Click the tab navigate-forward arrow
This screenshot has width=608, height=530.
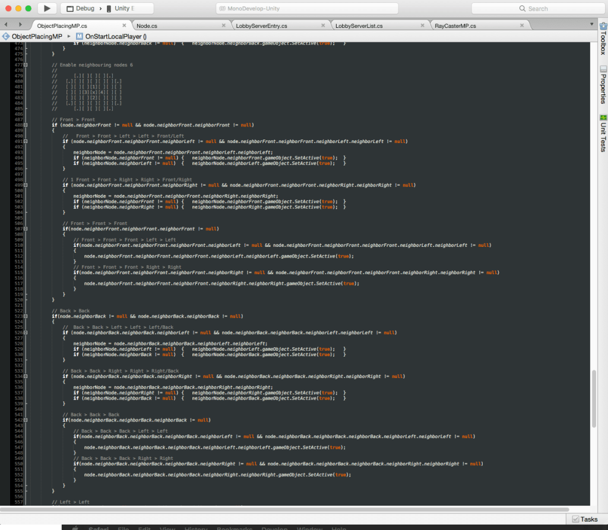(x=20, y=26)
